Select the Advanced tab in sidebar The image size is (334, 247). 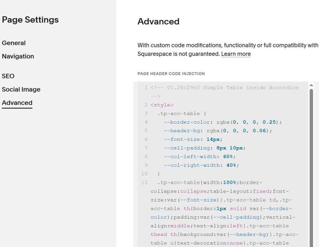(x=17, y=103)
